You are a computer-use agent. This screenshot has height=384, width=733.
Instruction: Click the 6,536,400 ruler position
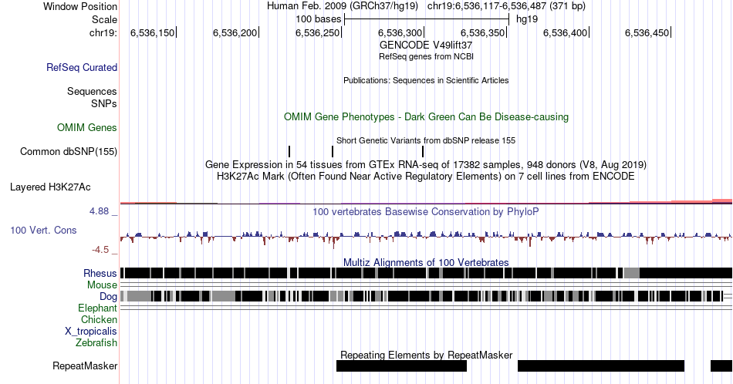[x=565, y=32]
